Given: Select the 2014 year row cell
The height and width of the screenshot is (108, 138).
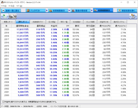Looking at the screenshot, I should click(x=7, y=49).
